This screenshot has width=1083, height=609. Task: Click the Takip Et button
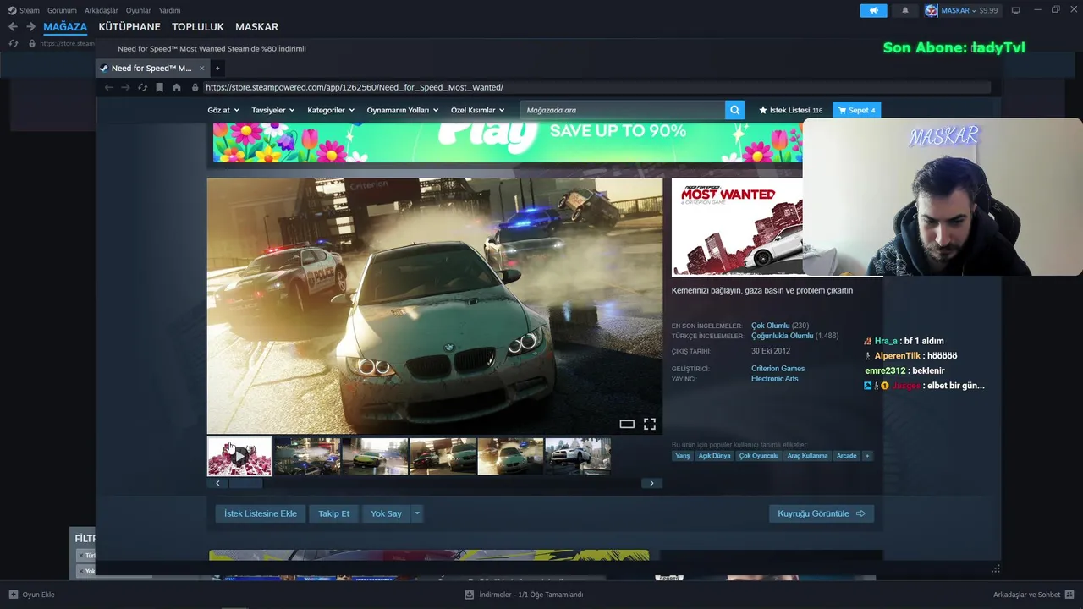tap(333, 513)
